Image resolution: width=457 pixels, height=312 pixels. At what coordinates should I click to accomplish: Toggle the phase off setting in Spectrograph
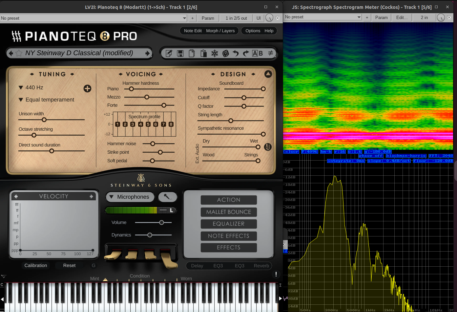371,156
